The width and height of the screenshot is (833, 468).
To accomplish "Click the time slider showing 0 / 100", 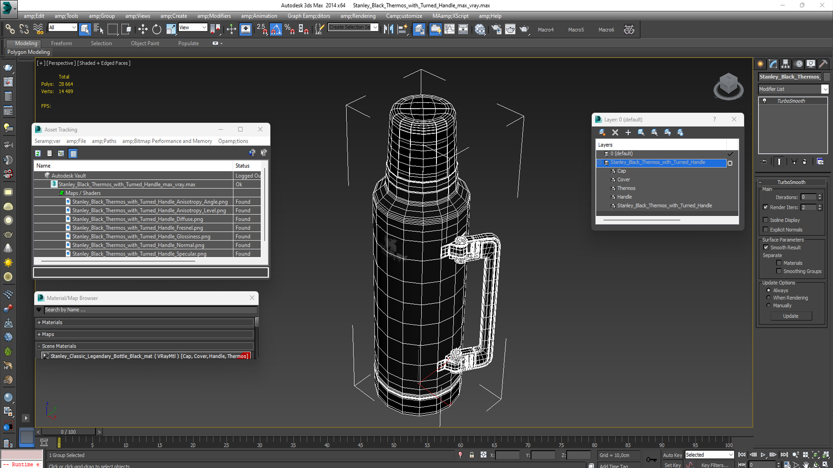I will (x=68, y=432).
